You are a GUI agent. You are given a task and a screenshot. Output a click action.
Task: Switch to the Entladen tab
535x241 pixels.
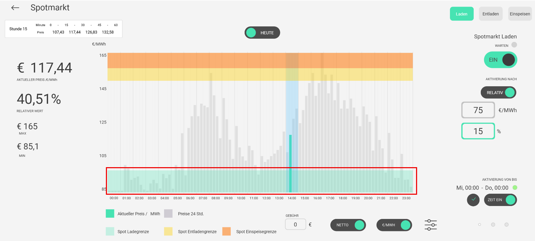point(490,14)
